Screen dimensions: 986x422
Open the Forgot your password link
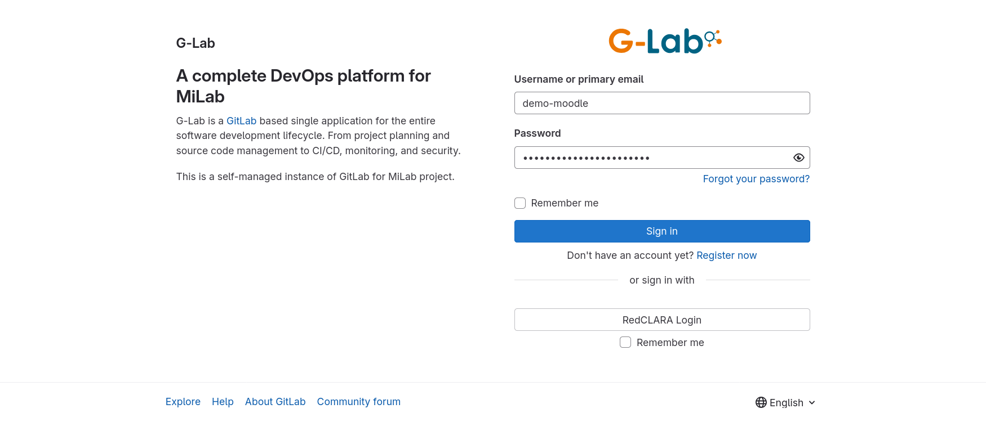click(756, 179)
